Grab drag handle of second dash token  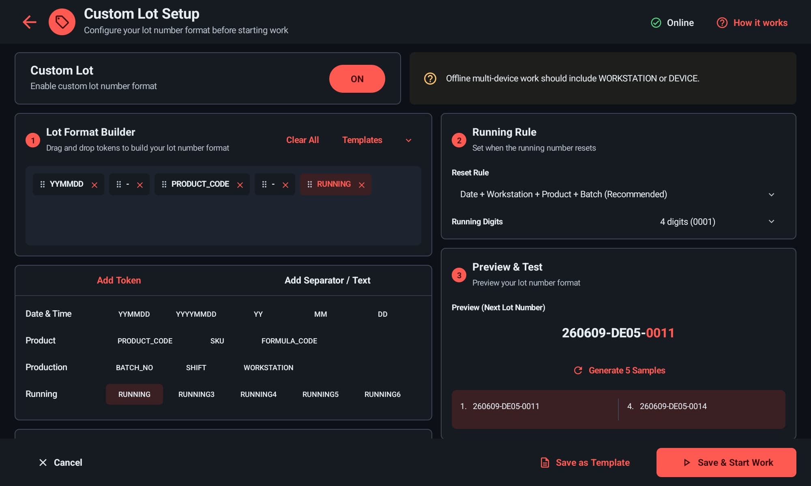click(264, 184)
